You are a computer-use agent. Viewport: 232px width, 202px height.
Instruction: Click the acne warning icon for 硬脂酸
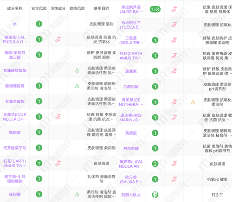coord(77,194)
